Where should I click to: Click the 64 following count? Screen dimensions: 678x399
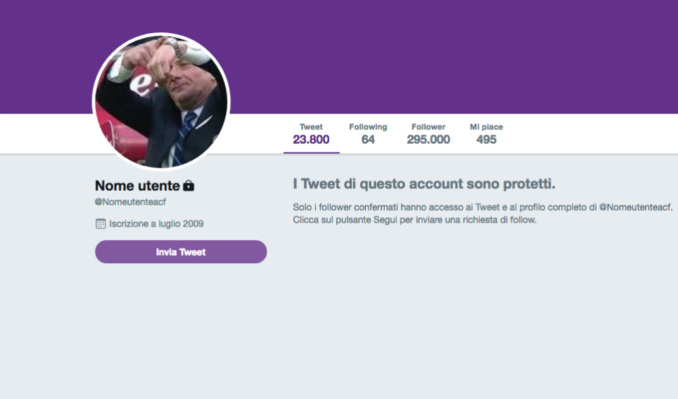coord(368,140)
